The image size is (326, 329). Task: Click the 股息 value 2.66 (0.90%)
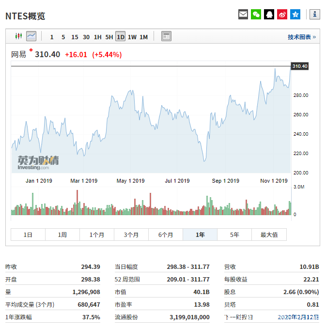click(301, 292)
